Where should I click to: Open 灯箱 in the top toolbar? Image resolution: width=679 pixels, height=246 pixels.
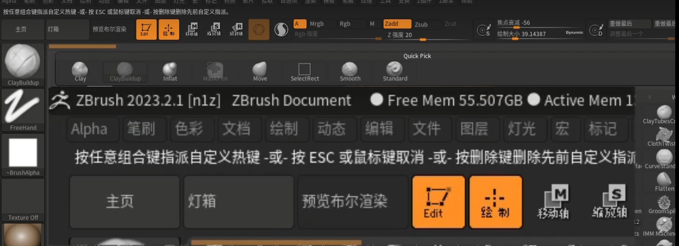(x=68, y=30)
